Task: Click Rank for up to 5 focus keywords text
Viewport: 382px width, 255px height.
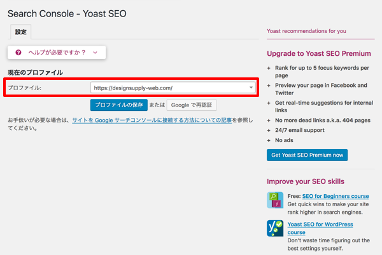Action: pos(322,72)
